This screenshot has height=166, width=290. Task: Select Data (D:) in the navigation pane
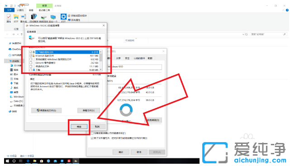pos(16,101)
